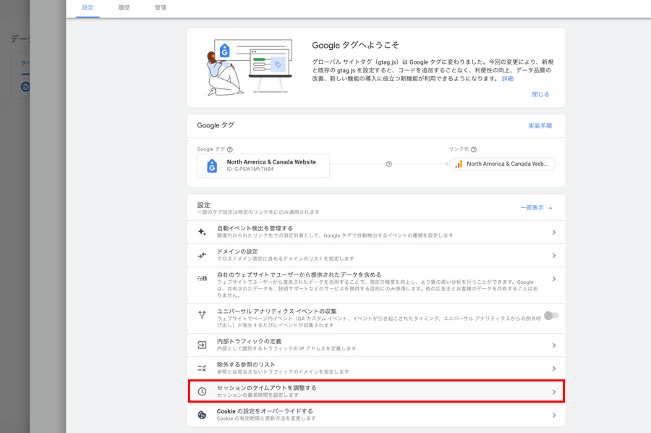The width and height of the screenshot is (651, 433).
Task: Click the help icon on connector line
Action: (389, 164)
